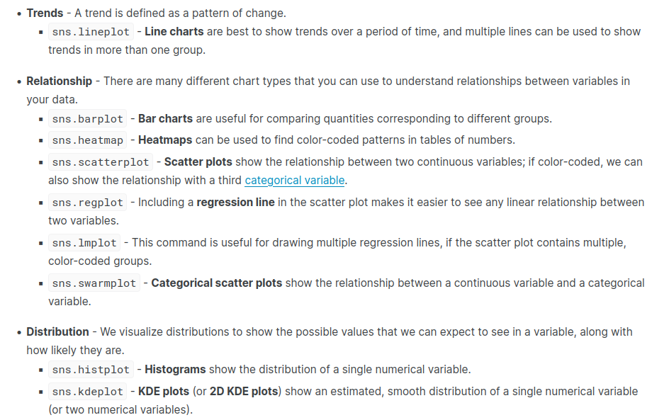Click the bold "regression line" text
The width and height of the screenshot is (652, 420).
235,203
